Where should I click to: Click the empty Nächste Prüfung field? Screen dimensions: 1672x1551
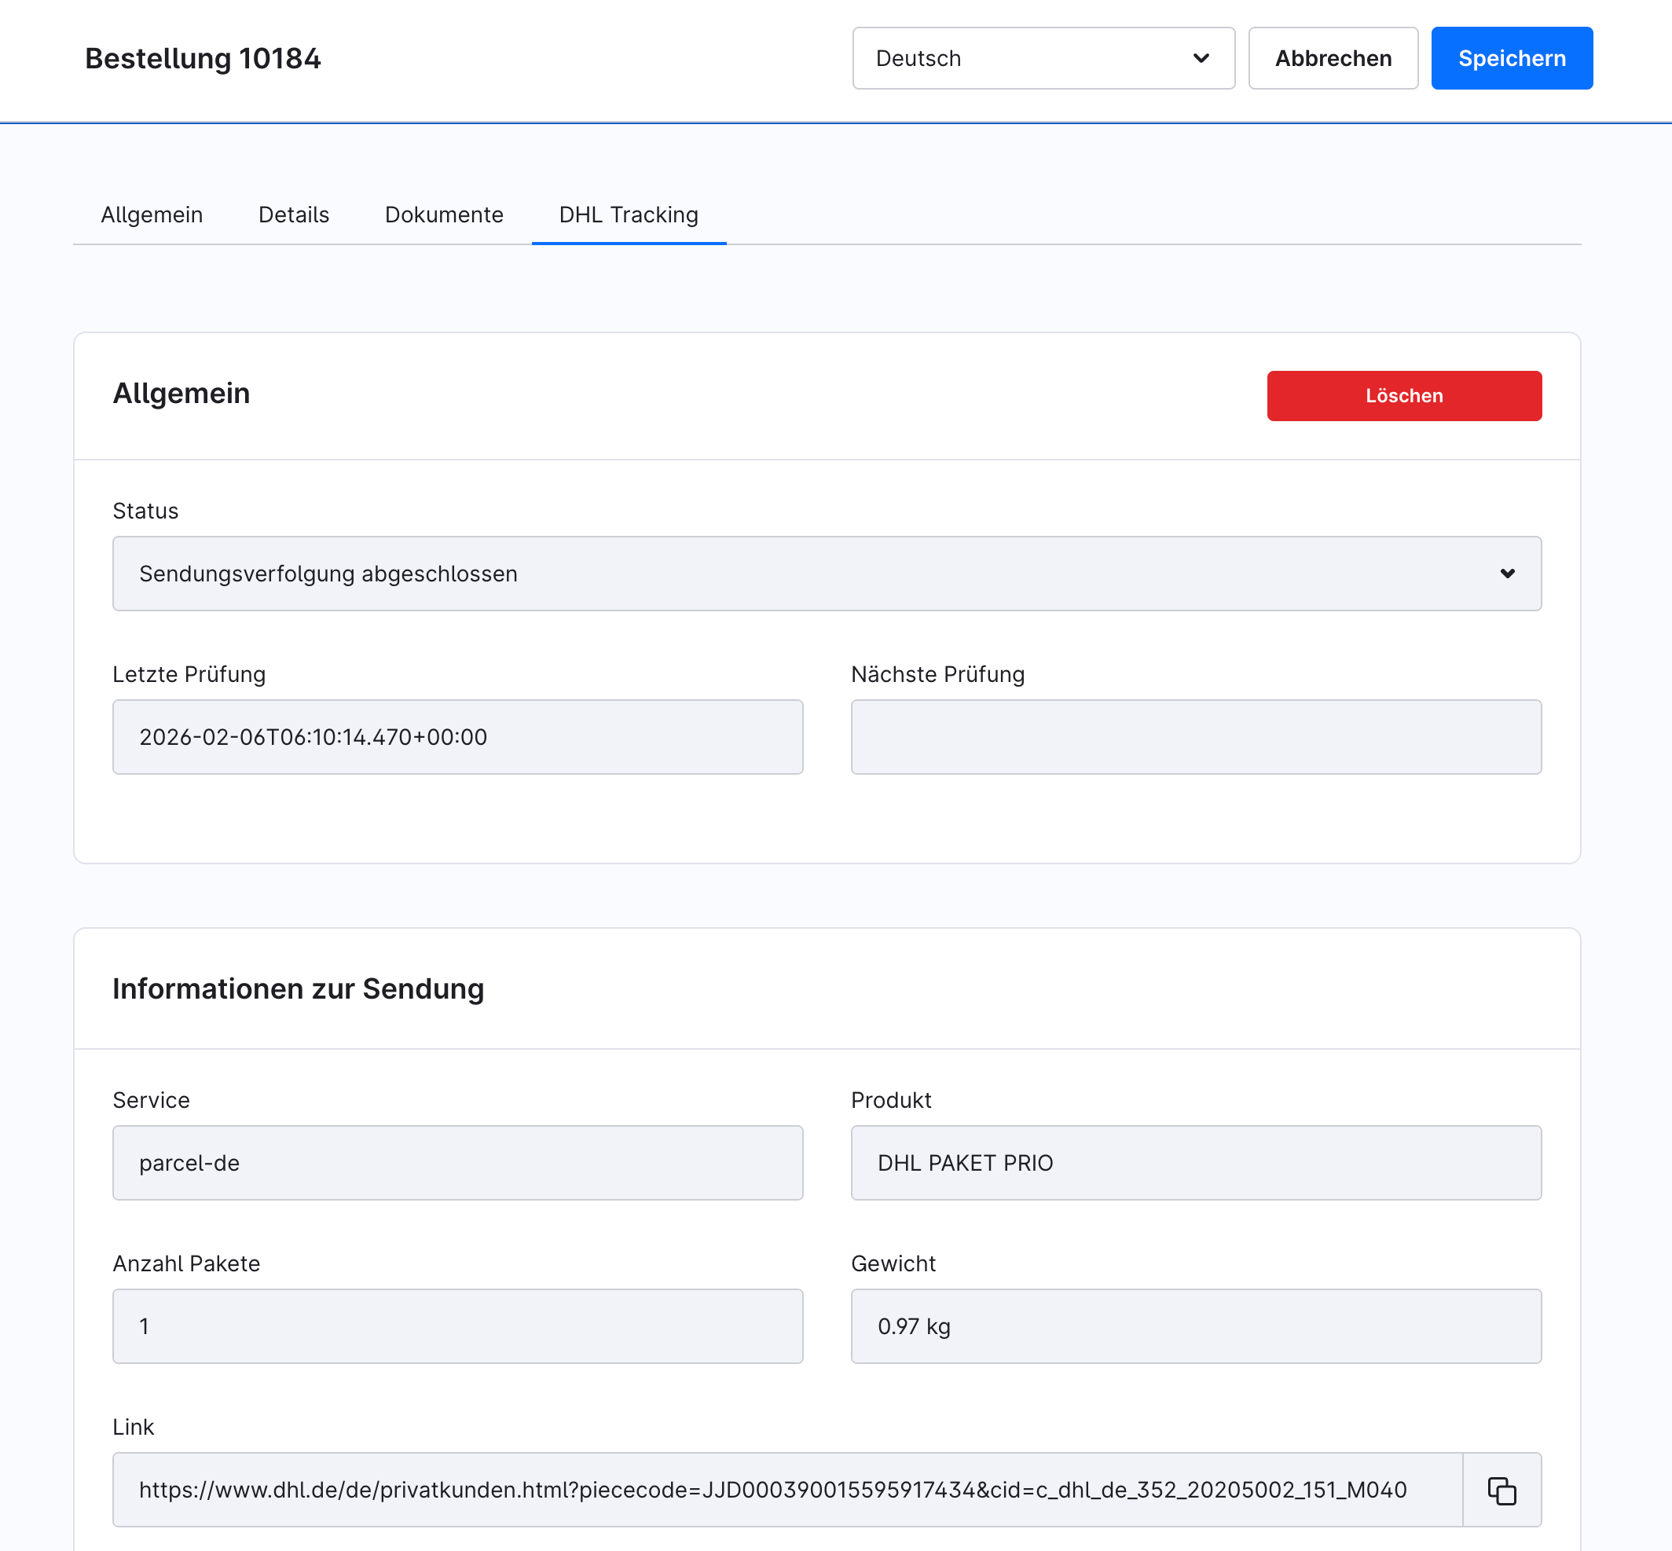point(1196,737)
